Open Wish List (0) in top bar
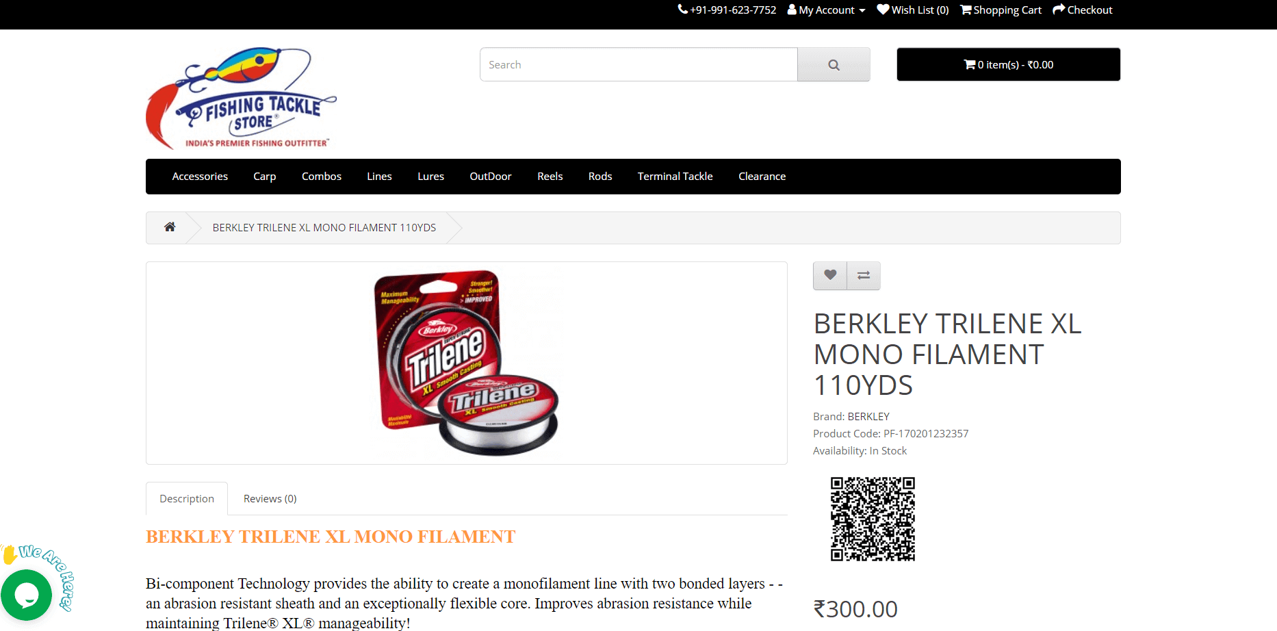 tap(913, 10)
